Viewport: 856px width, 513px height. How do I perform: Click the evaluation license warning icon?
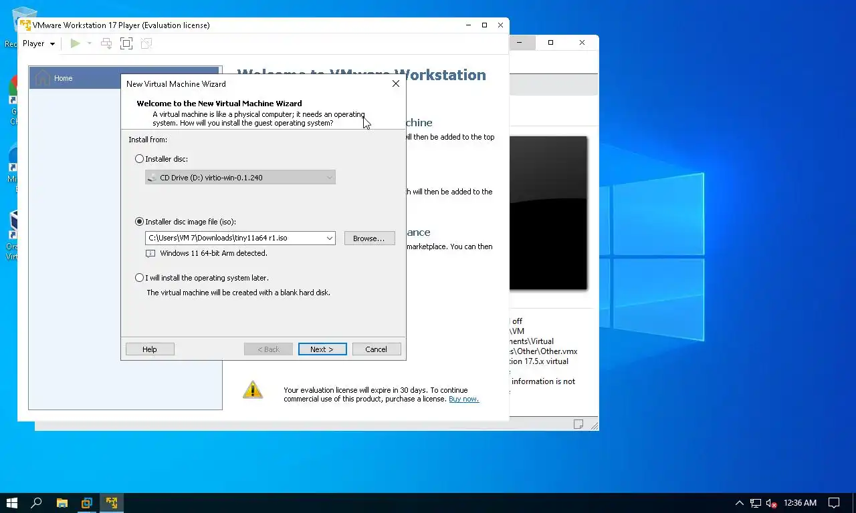pos(253,390)
